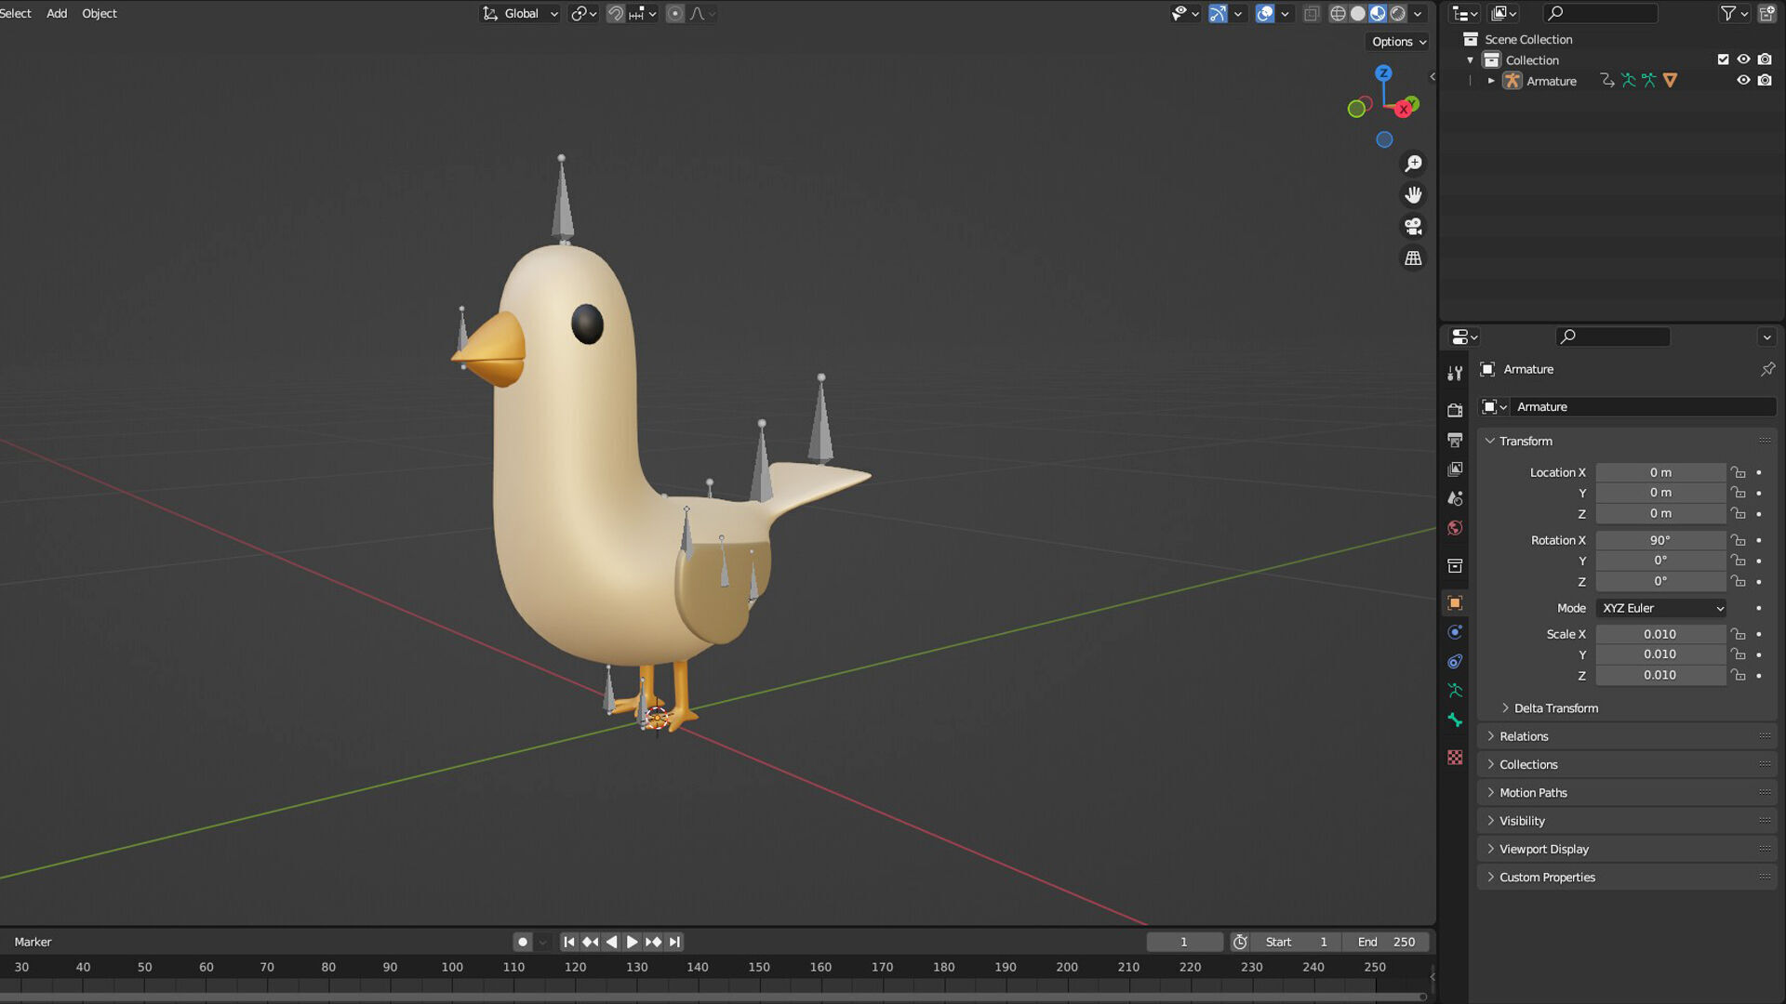Open the Scene properties tab
The image size is (1786, 1004).
(x=1455, y=499)
